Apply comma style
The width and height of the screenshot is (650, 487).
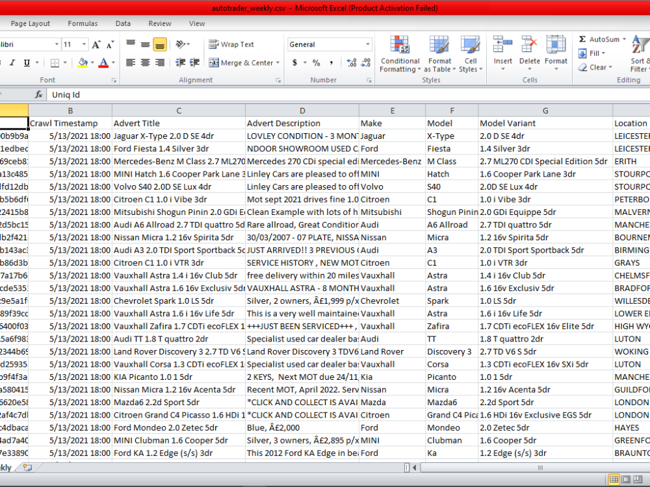(331, 62)
